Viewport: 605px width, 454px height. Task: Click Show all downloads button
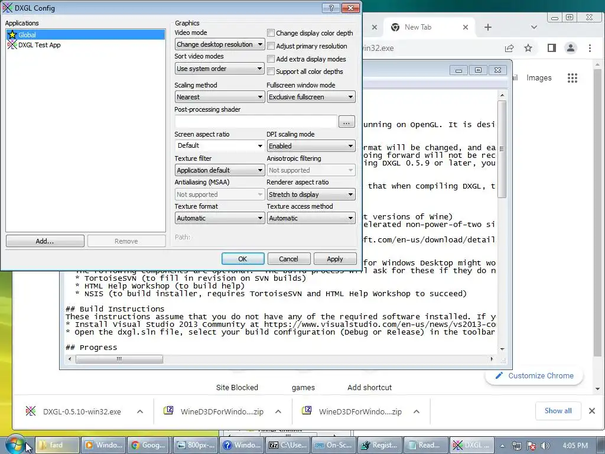click(x=558, y=411)
